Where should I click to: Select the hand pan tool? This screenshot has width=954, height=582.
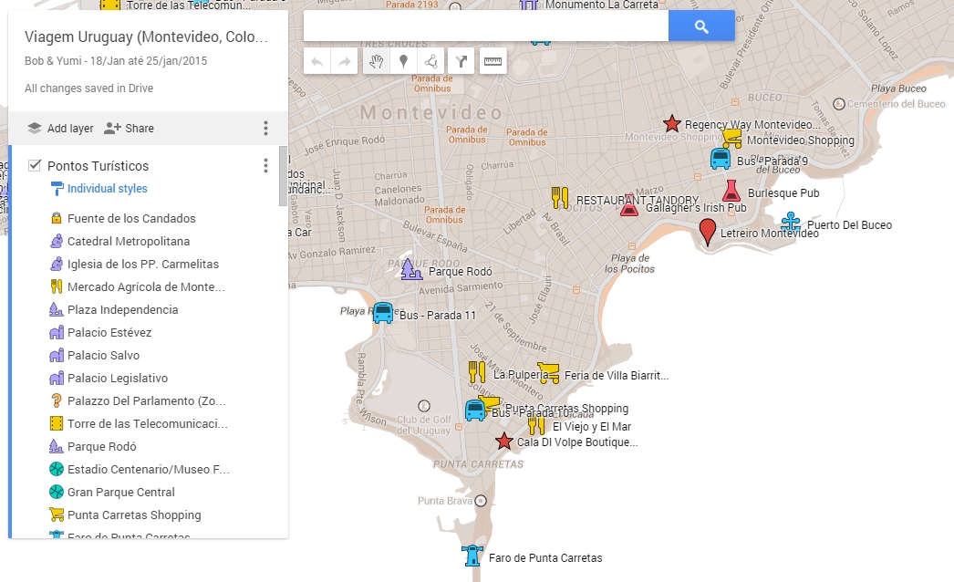tap(375, 61)
